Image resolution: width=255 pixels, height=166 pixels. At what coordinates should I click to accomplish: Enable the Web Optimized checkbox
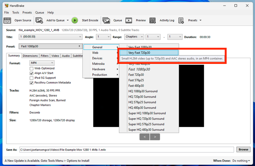pyautogui.click(x=31, y=68)
